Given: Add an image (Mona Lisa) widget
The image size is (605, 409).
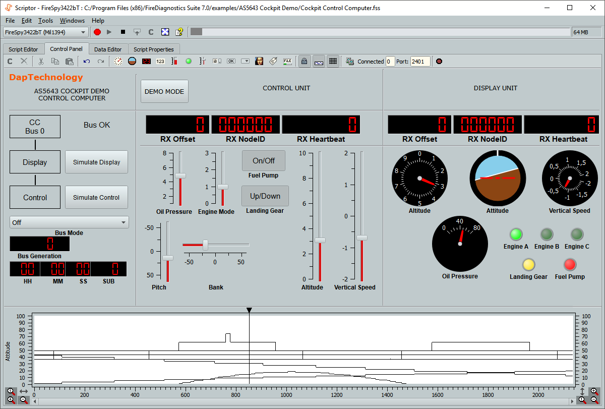Looking at the screenshot, I should (259, 62).
